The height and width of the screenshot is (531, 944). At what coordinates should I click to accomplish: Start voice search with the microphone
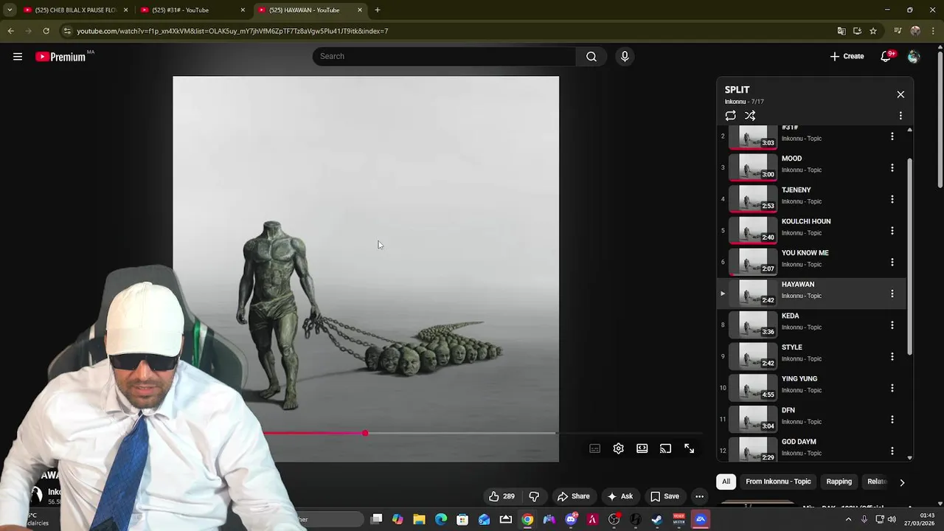(625, 57)
